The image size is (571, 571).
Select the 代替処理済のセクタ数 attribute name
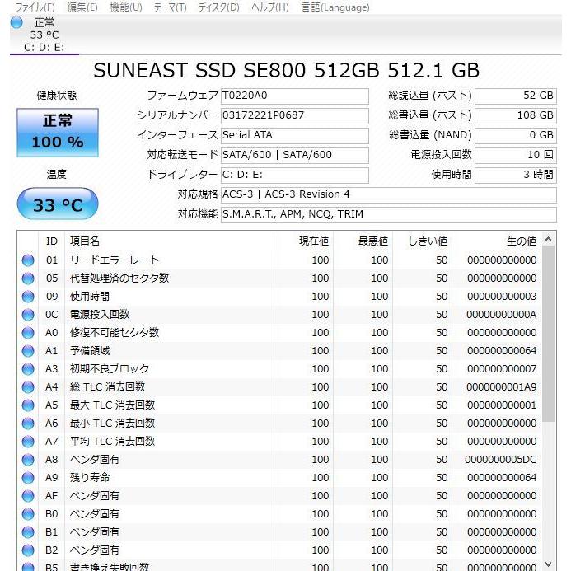point(119,278)
